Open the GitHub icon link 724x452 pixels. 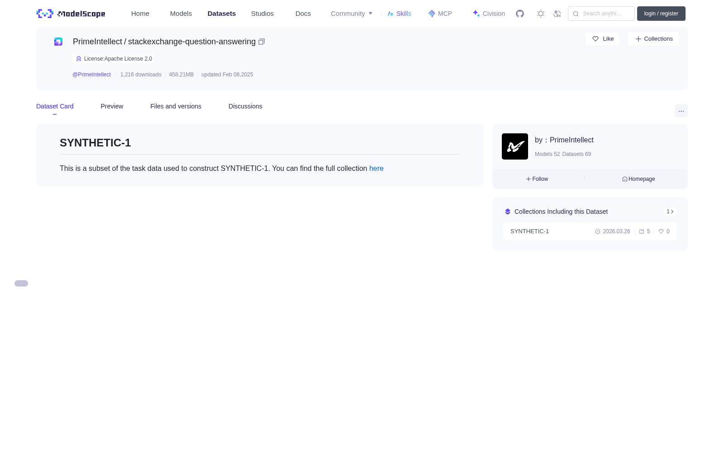520,14
